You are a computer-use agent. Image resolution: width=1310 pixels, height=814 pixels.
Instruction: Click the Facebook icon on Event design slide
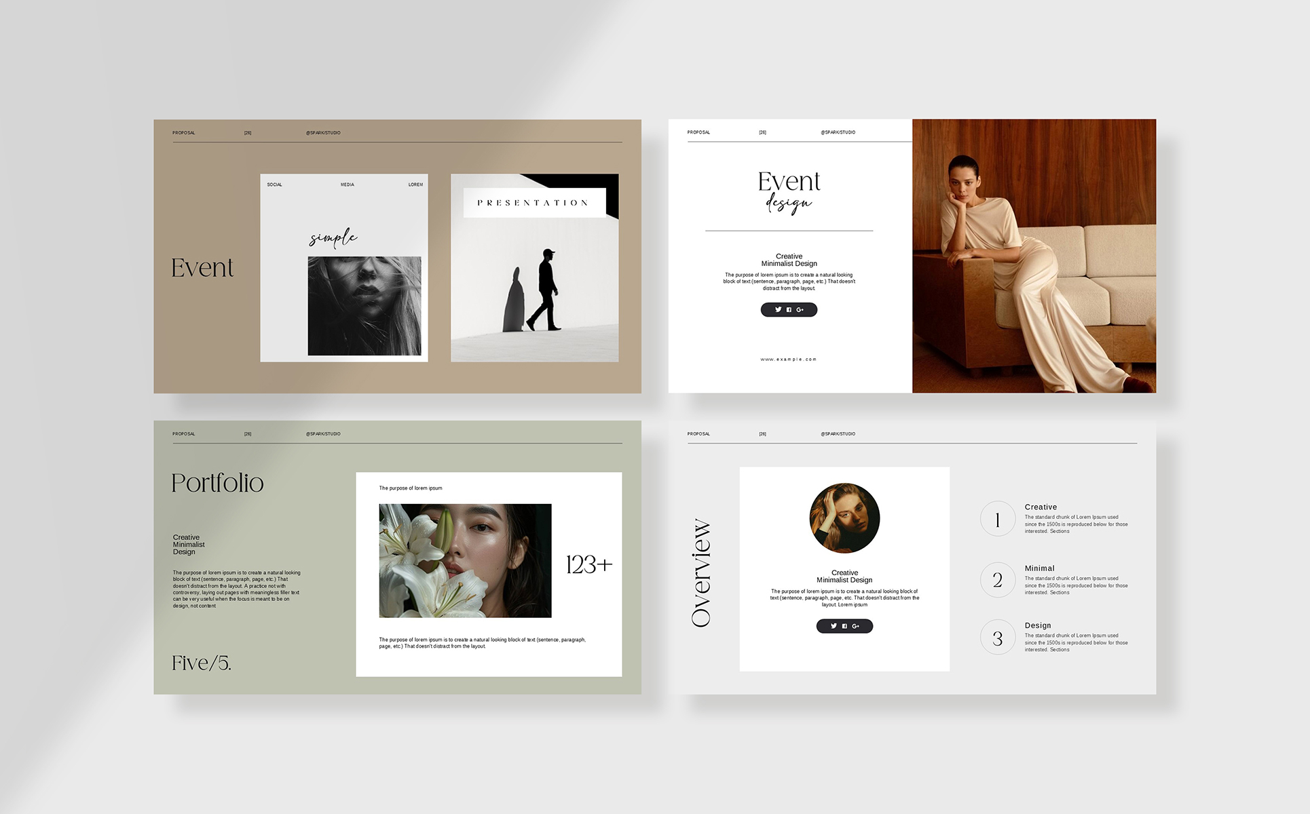(x=789, y=310)
